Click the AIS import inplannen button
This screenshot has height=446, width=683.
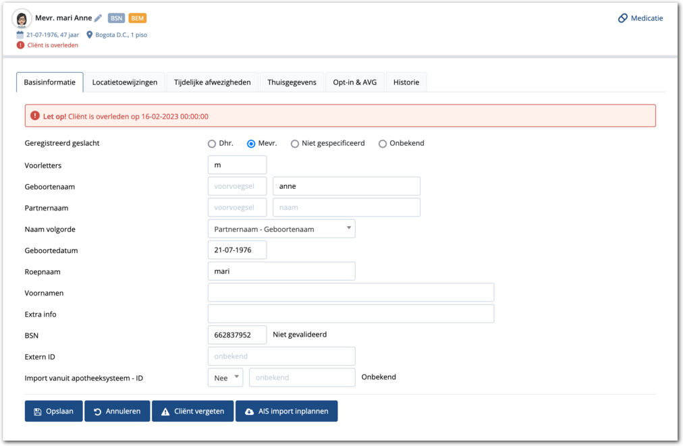tap(286, 411)
